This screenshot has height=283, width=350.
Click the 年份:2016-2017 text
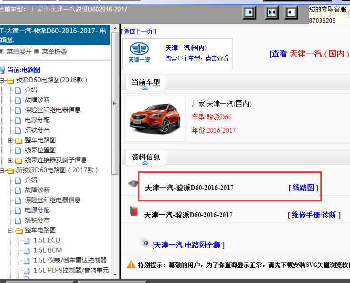[x=213, y=130]
